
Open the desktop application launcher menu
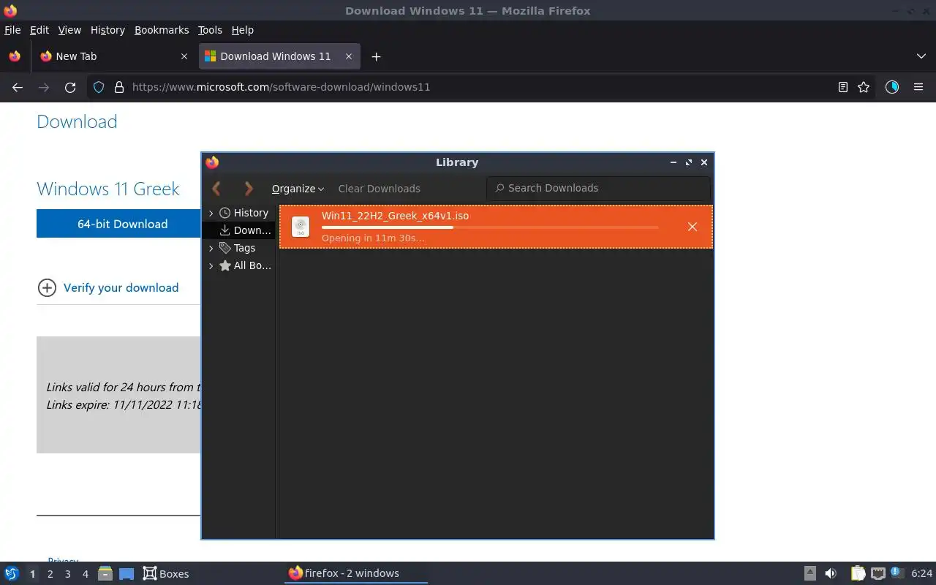coord(12,573)
